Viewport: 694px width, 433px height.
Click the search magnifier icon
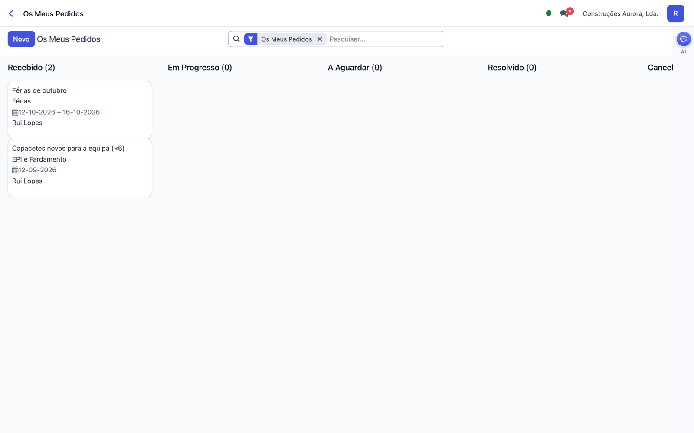click(x=236, y=39)
